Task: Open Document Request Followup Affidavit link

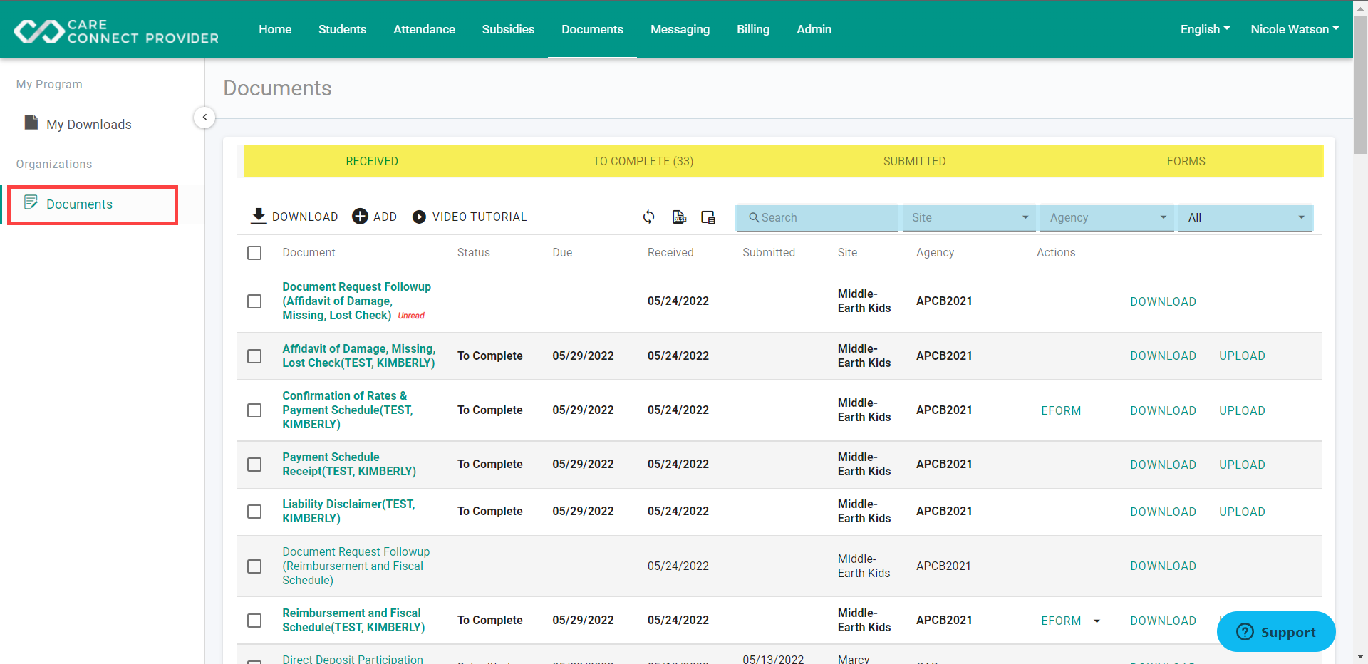Action: [x=356, y=301]
